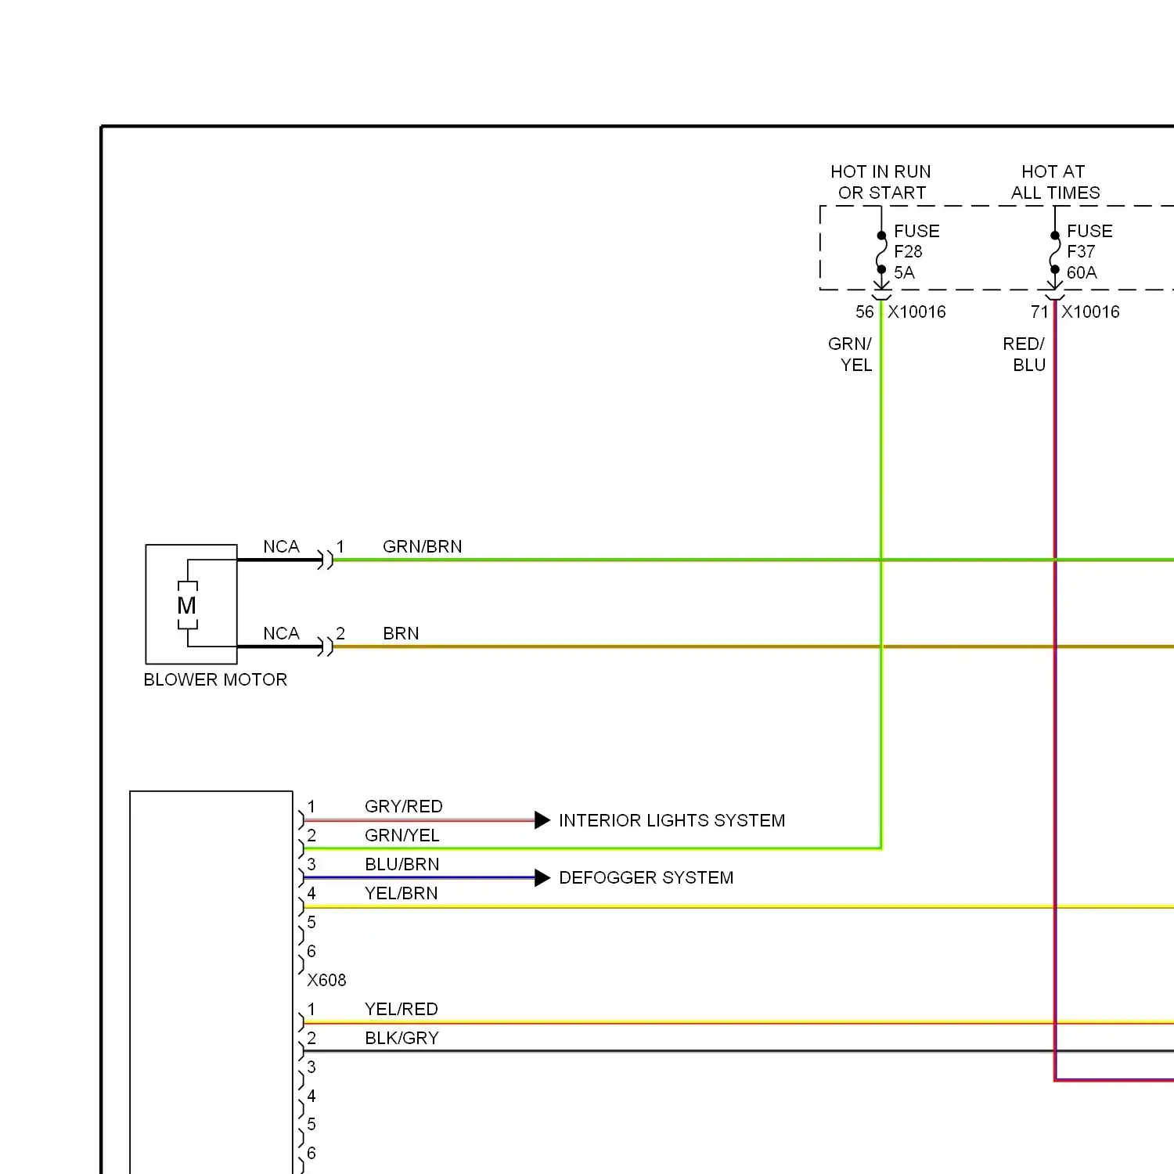Select the FUSE F28 5A label
This screenshot has width=1174, height=1174.
tap(917, 252)
